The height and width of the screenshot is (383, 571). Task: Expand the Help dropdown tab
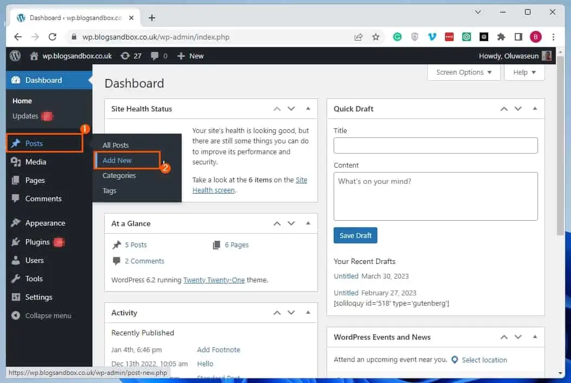point(524,72)
